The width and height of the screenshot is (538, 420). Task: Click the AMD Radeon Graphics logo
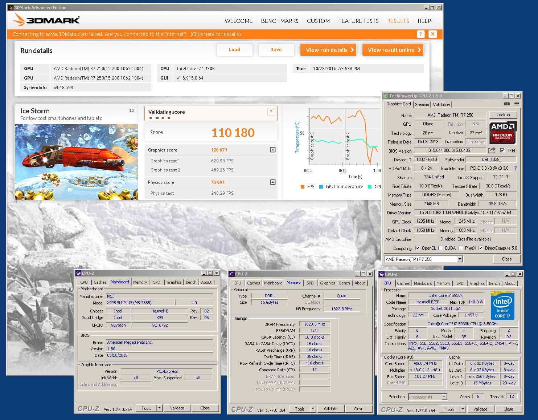[x=503, y=133]
